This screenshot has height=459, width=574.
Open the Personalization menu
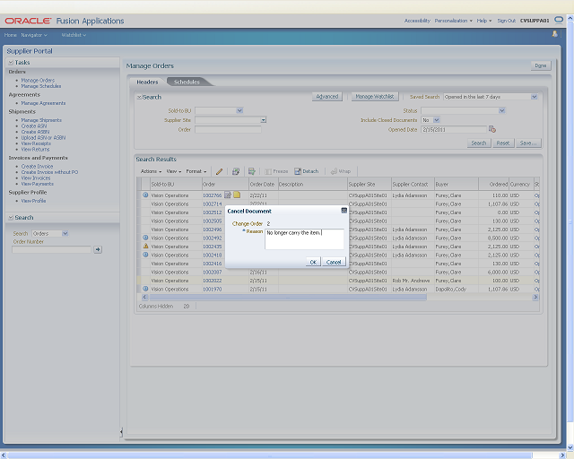453,21
